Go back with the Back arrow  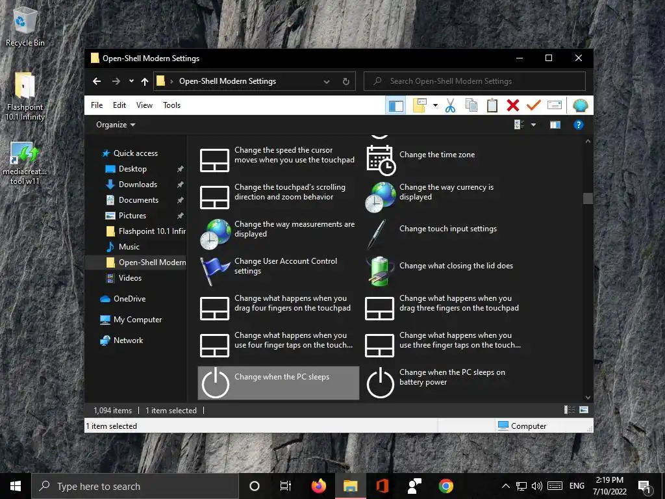click(x=97, y=81)
